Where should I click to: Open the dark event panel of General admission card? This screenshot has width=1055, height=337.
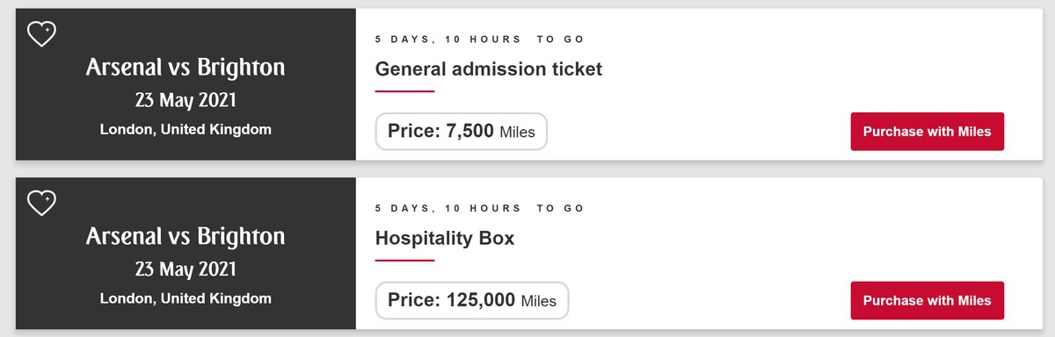[186, 84]
